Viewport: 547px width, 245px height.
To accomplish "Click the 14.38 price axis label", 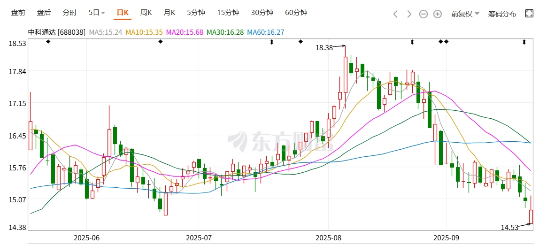I will 17,227.
